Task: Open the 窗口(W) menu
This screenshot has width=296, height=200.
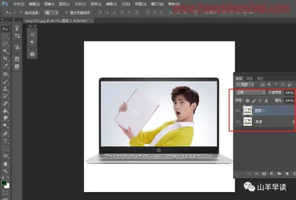Action: point(157,4)
